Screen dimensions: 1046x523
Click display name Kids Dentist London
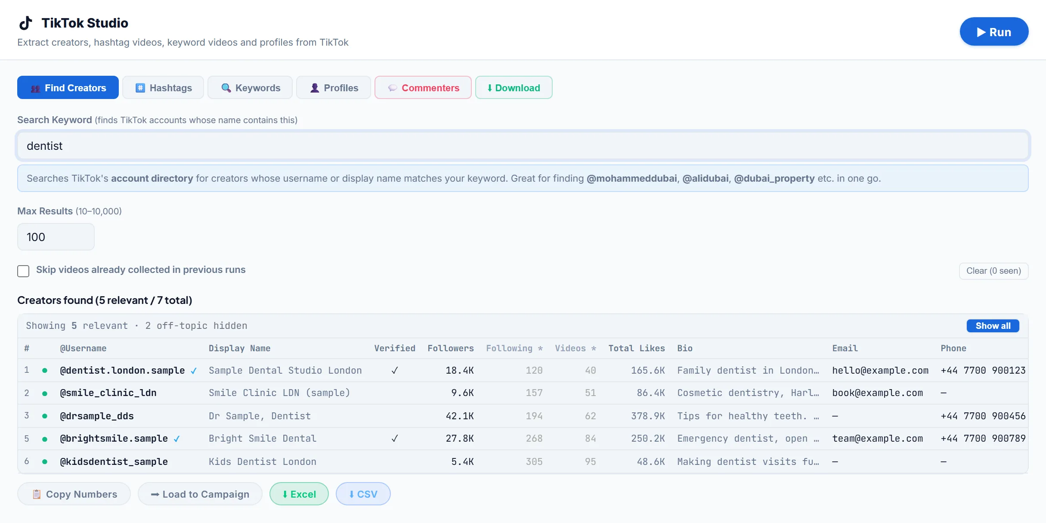pyautogui.click(x=263, y=461)
